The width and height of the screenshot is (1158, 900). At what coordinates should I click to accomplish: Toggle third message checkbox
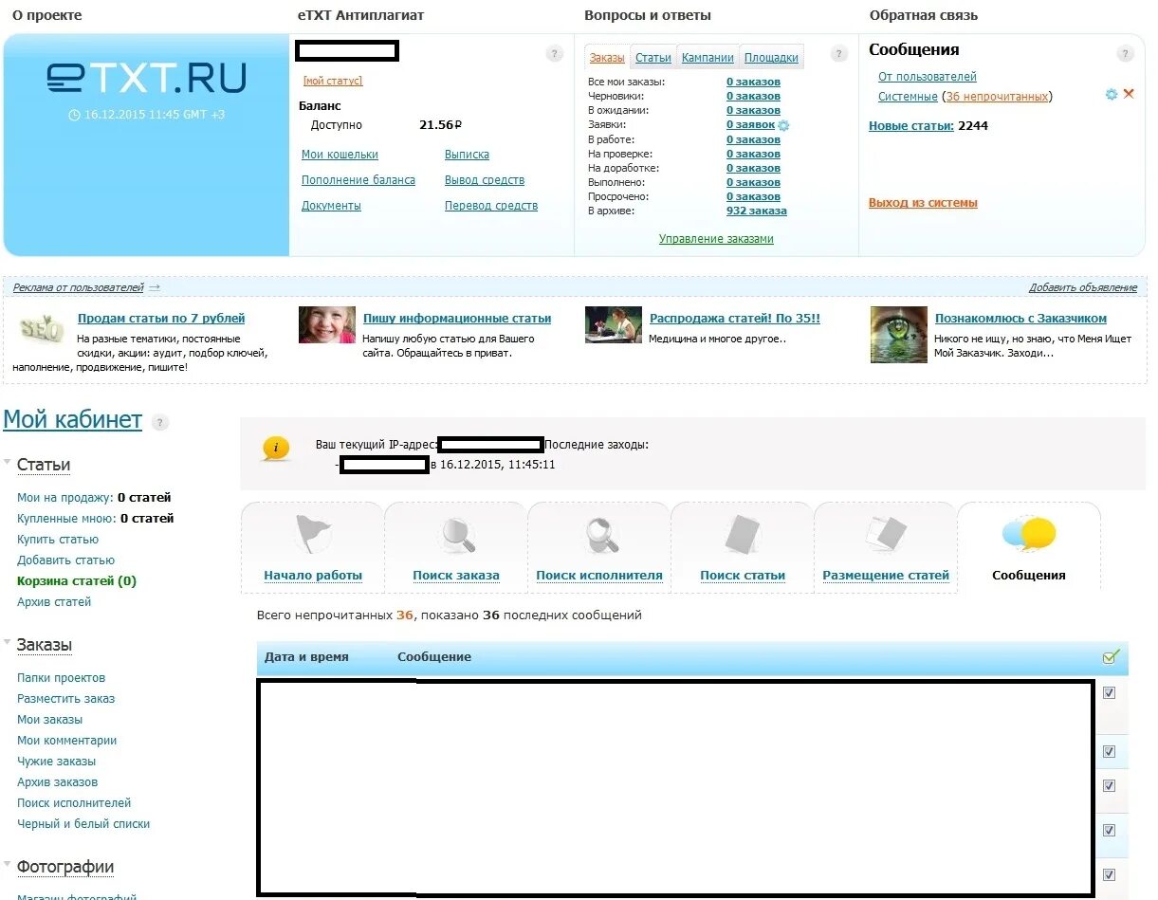click(x=1109, y=786)
